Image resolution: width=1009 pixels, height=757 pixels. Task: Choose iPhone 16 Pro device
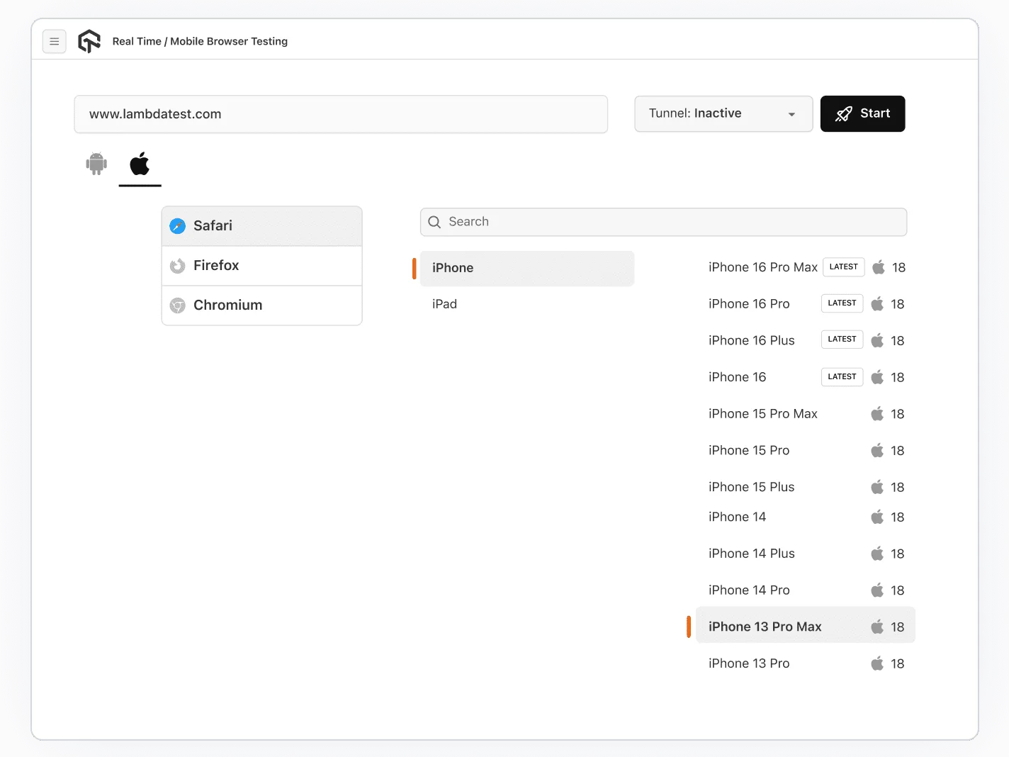pos(749,304)
